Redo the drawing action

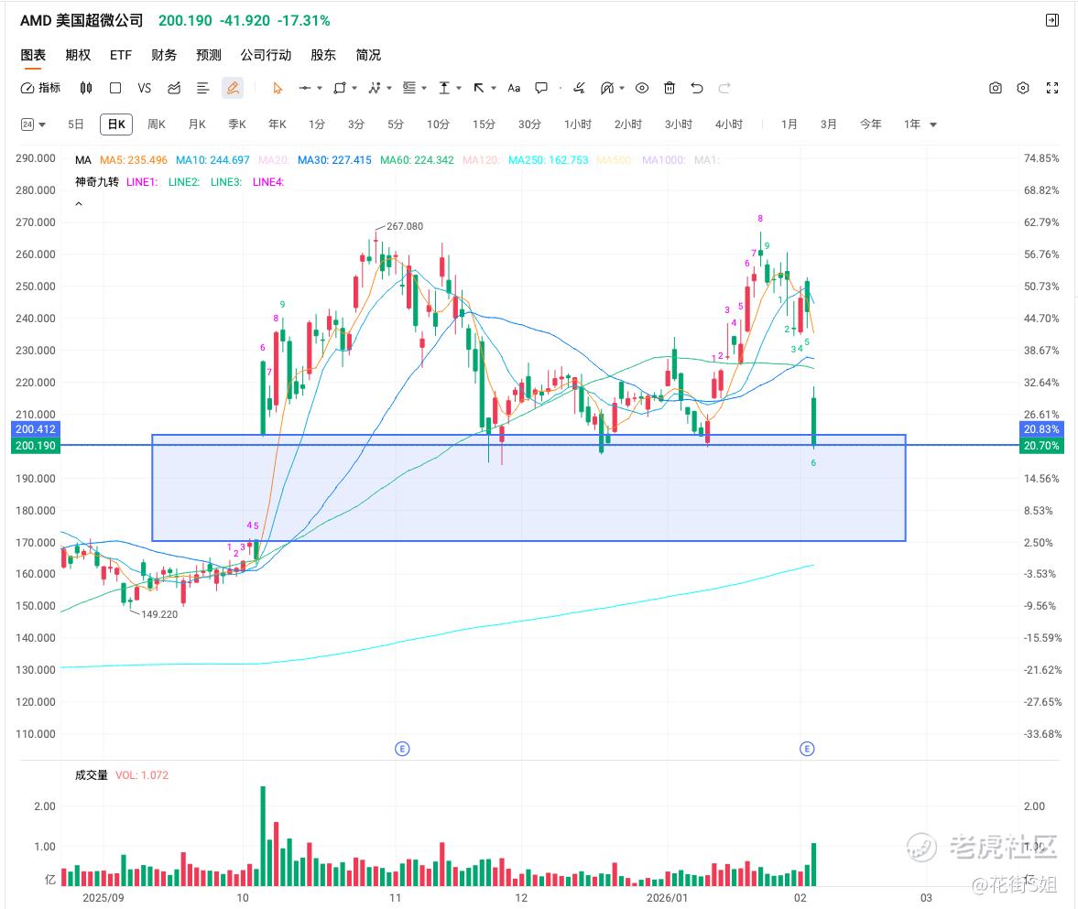tap(724, 88)
